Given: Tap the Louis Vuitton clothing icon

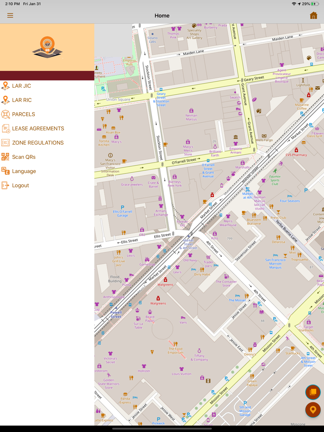Looking at the screenshot, I should click(181, 369).
